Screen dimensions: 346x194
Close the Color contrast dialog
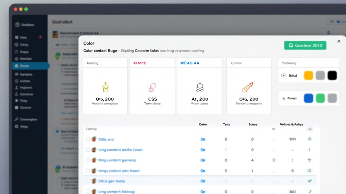tap(339, 41)
